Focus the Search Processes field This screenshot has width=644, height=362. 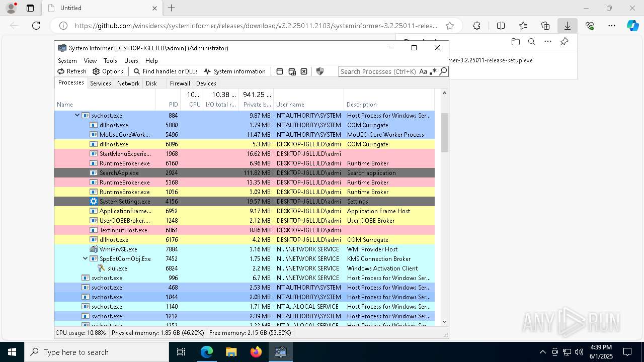(378, 71)
